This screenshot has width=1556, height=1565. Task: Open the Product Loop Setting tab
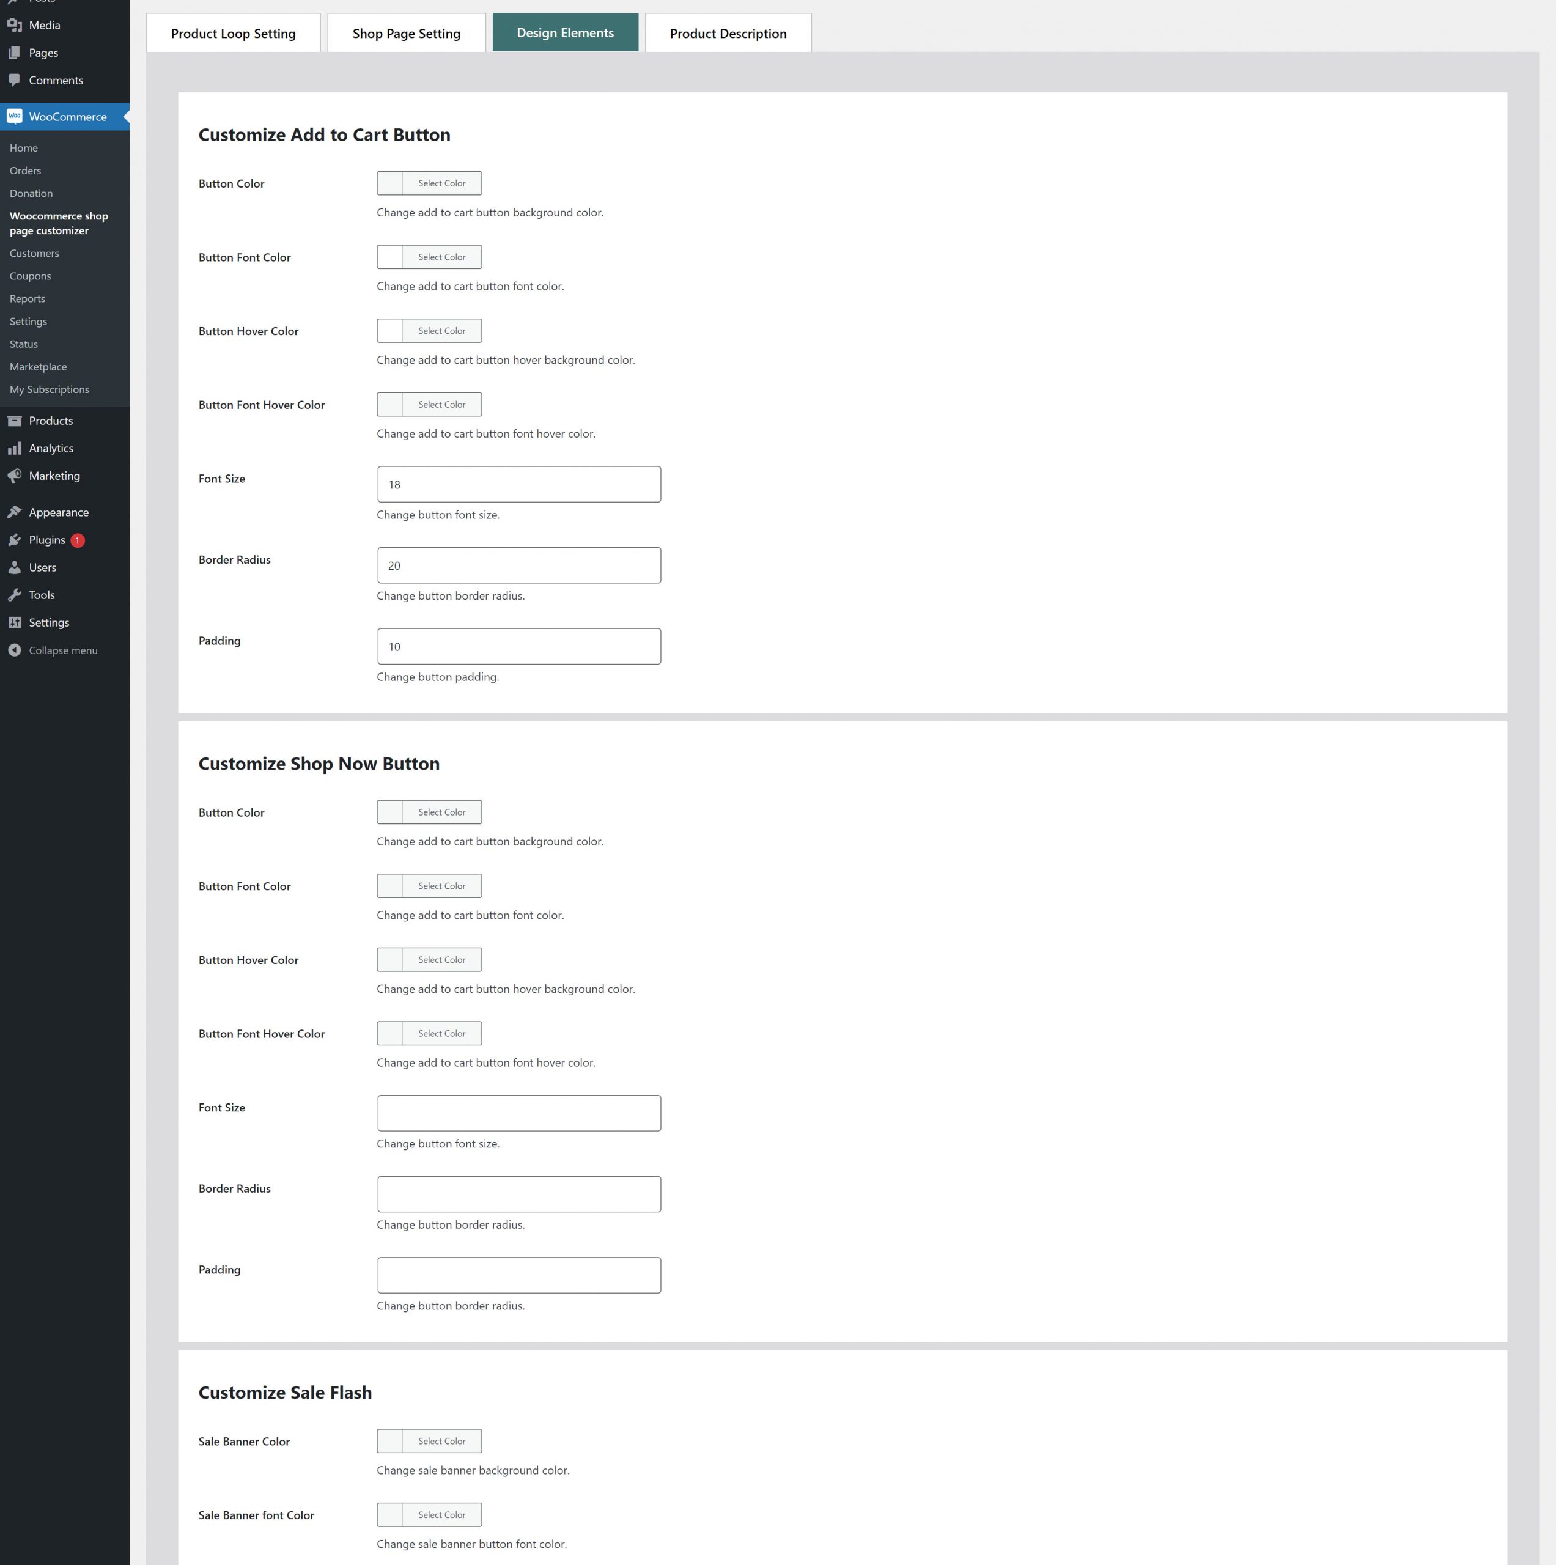(x=234, y=33)
